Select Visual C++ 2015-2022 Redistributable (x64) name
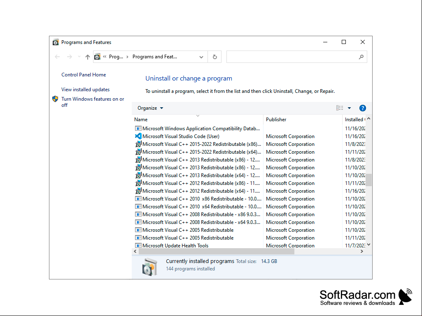This screenshot has height=316, width=422. (202, 152)
